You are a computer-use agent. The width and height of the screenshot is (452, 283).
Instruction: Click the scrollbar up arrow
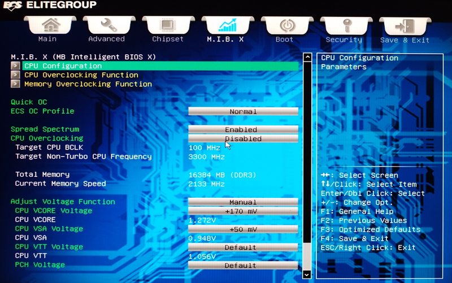(x=307, y=57)
